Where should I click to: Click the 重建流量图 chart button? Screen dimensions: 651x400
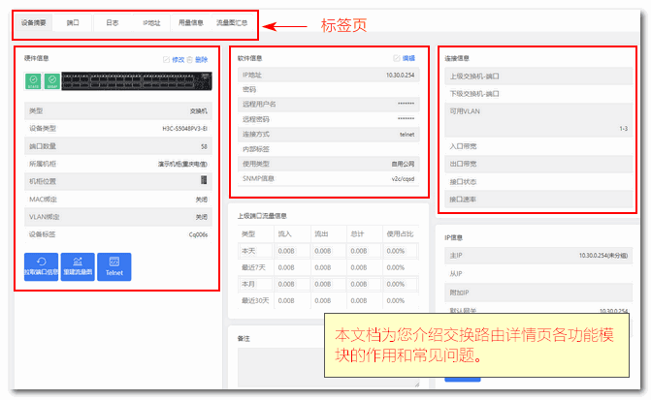pos(78,267)
